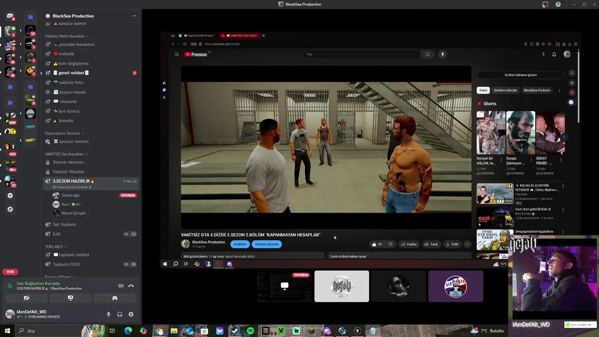Click the Videoyu düzenle button

tap(267, 244)
